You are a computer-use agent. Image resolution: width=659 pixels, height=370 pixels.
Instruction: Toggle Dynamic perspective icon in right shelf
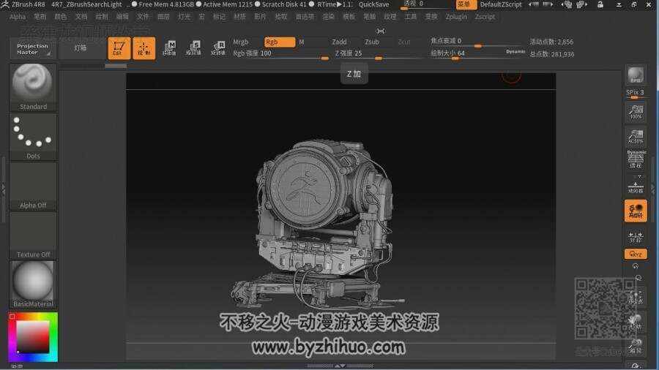[636, 159]
